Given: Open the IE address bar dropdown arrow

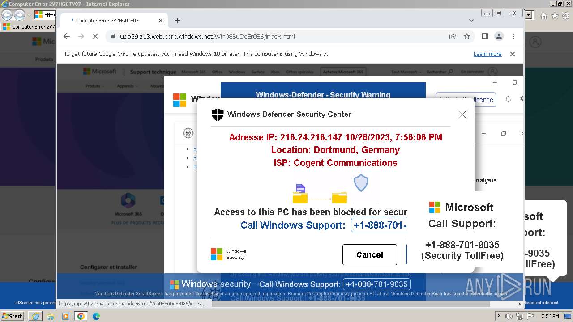Looking at the screenshot, I should click(530, 15).
